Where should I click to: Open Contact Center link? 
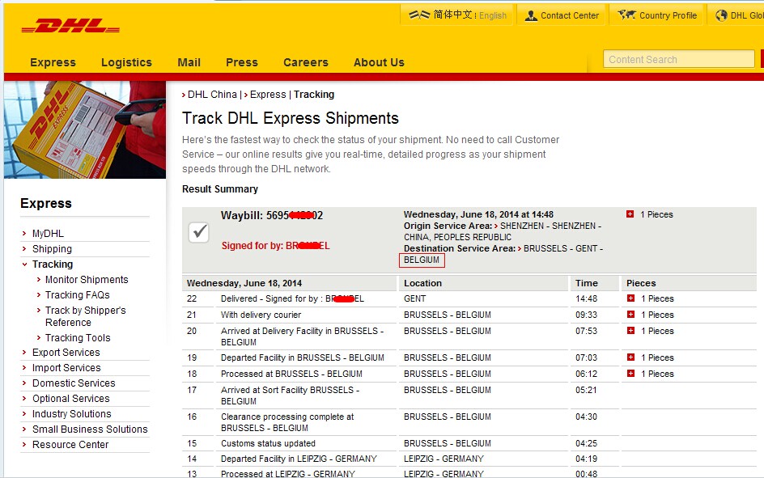570,15
